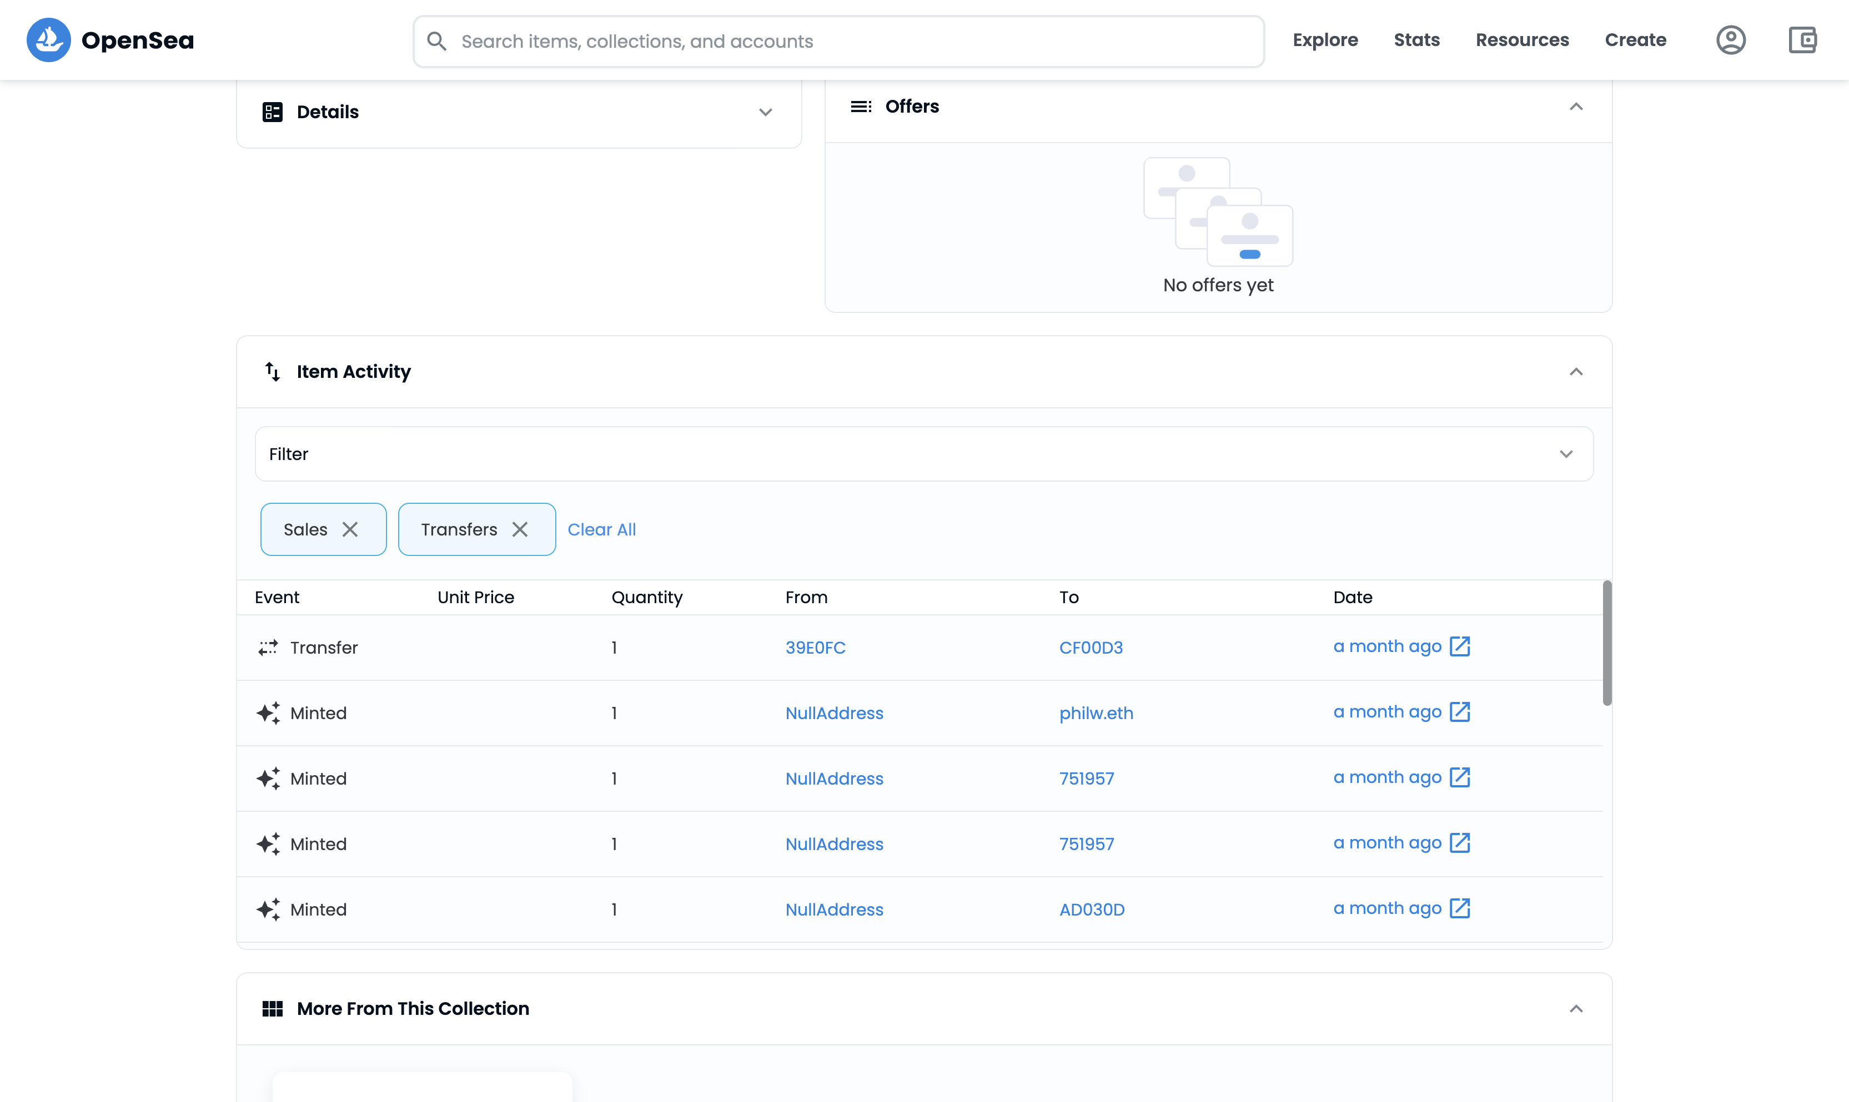1849x1102 pixels.
Task: Click the Item Activity table scrollbar
Action: pos(1607,643)
